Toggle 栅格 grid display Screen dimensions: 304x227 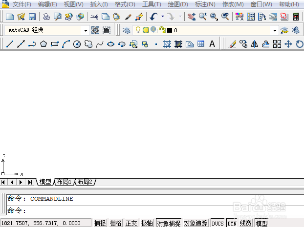coord(116,223)
